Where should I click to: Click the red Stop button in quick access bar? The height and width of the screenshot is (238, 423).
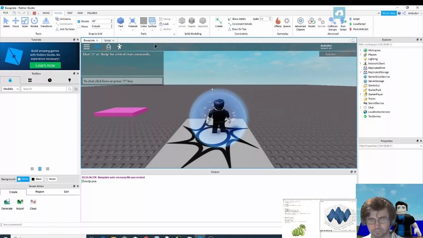tap(34, 13)
